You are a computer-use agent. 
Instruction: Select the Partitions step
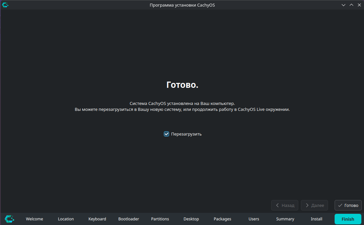160,219
